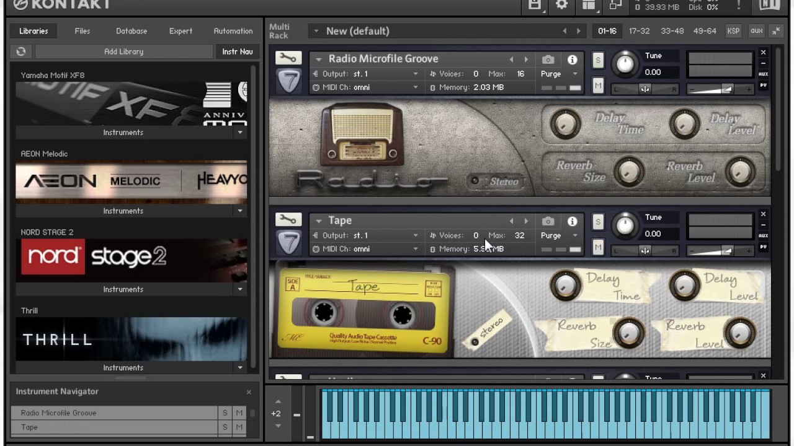Open Radio Microfile Groove instrument name dropdown

(318, 59)
